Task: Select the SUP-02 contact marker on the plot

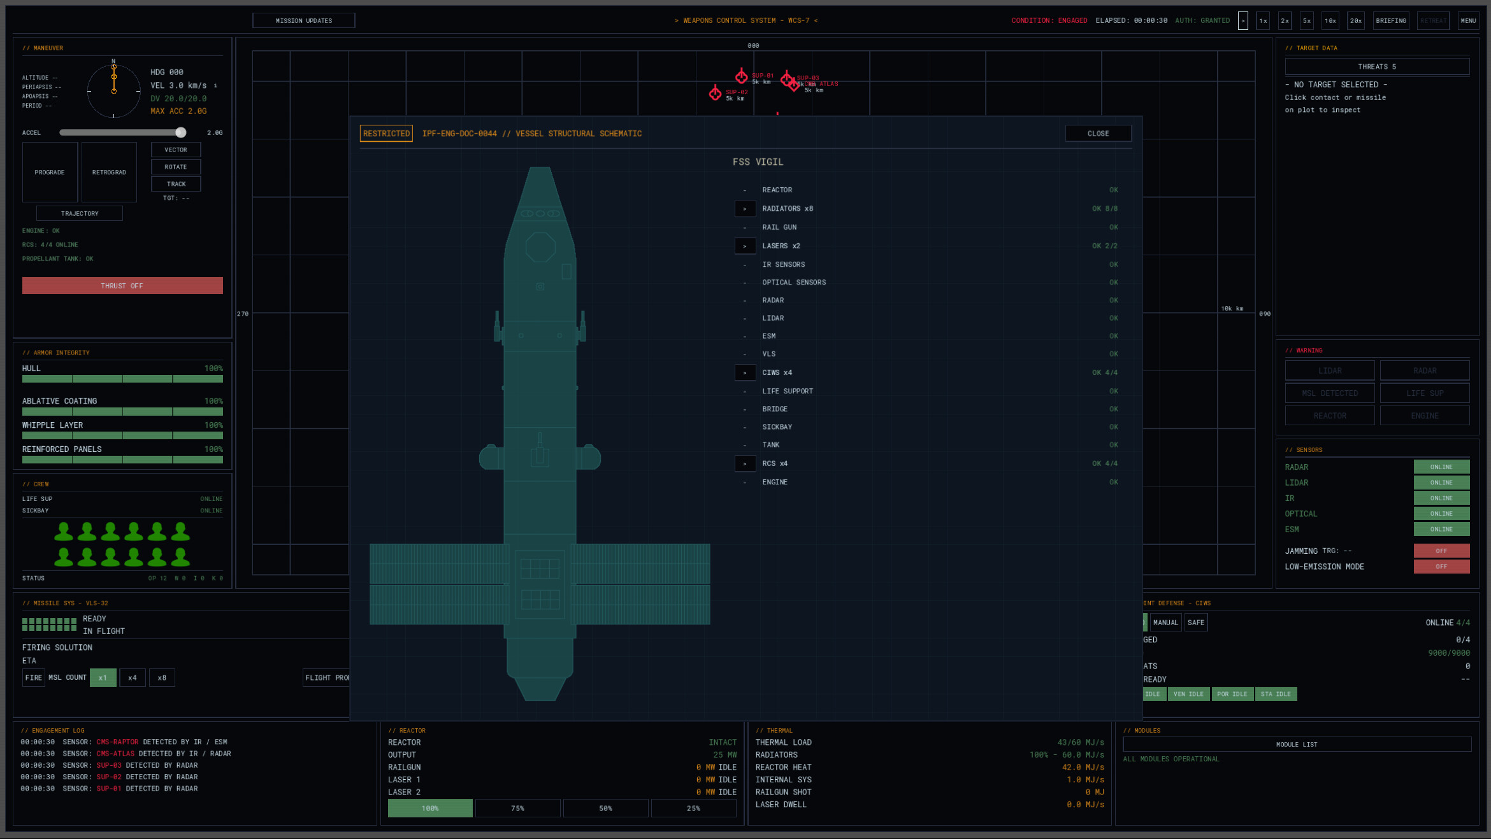Action: click(x=715, y=94)
